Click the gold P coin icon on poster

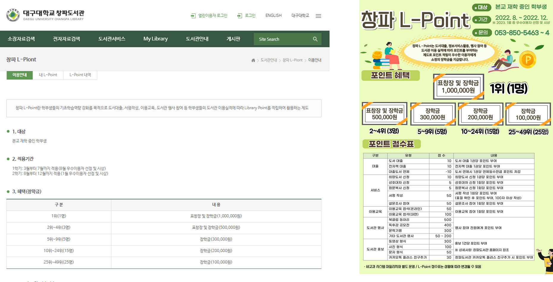coord(528,60)
